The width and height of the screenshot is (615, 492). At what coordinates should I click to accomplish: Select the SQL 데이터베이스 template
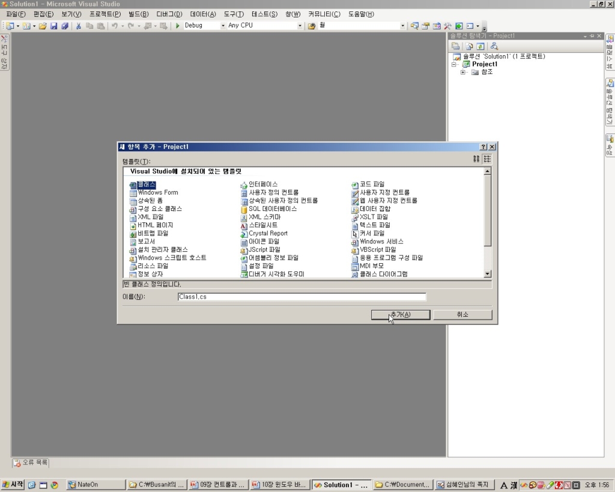tap(268, 208)
